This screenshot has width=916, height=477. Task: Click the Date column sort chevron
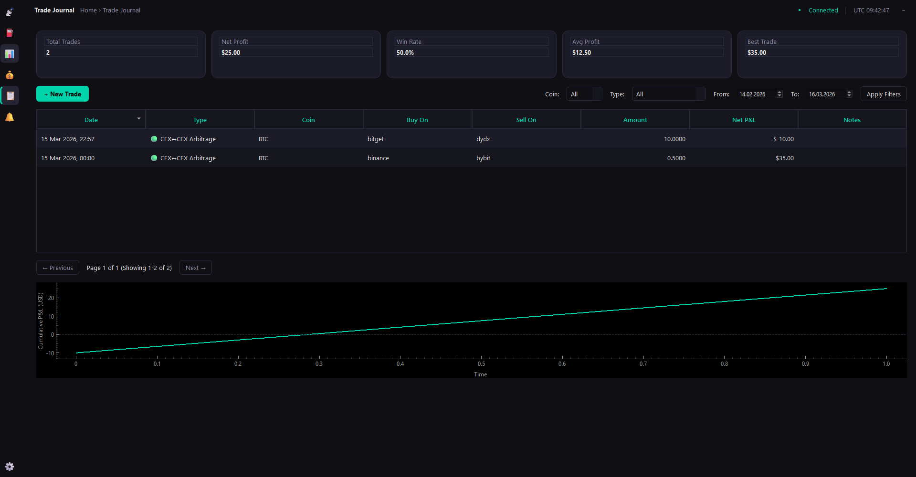[138, 119]
